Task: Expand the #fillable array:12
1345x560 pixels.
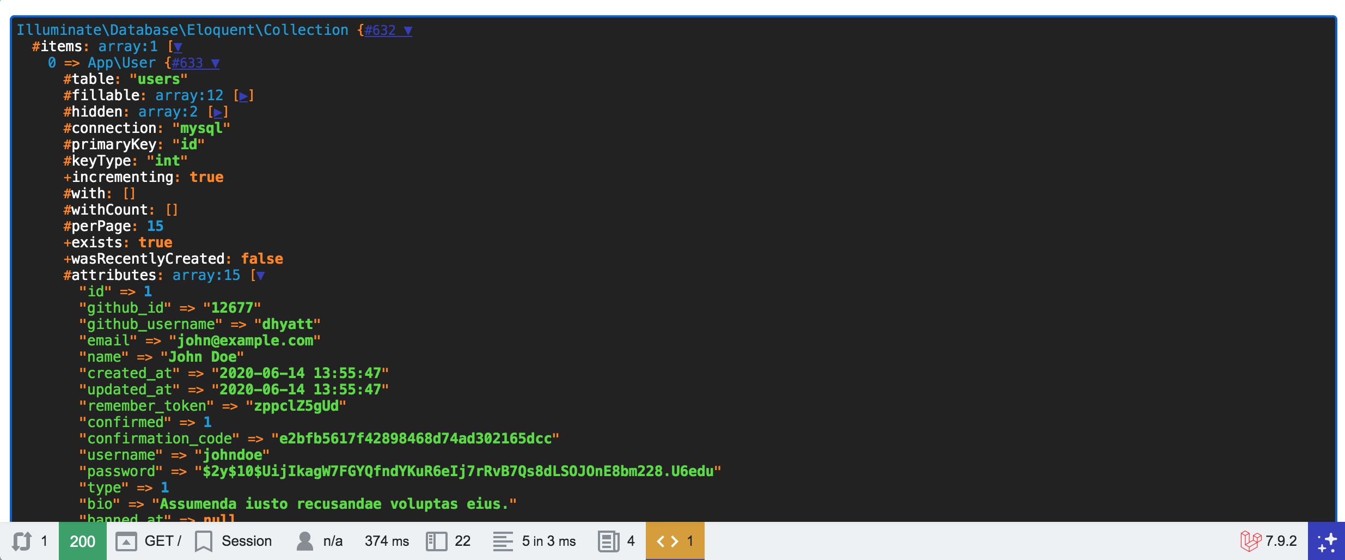Action: (x=243, y=96)
